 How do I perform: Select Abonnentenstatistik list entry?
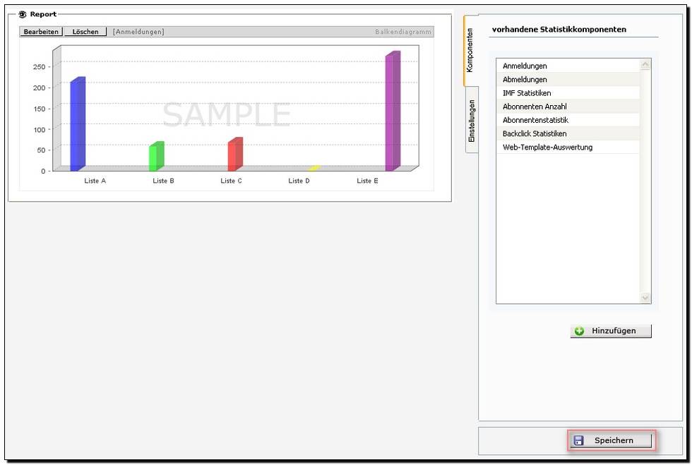tap(568, 120)
